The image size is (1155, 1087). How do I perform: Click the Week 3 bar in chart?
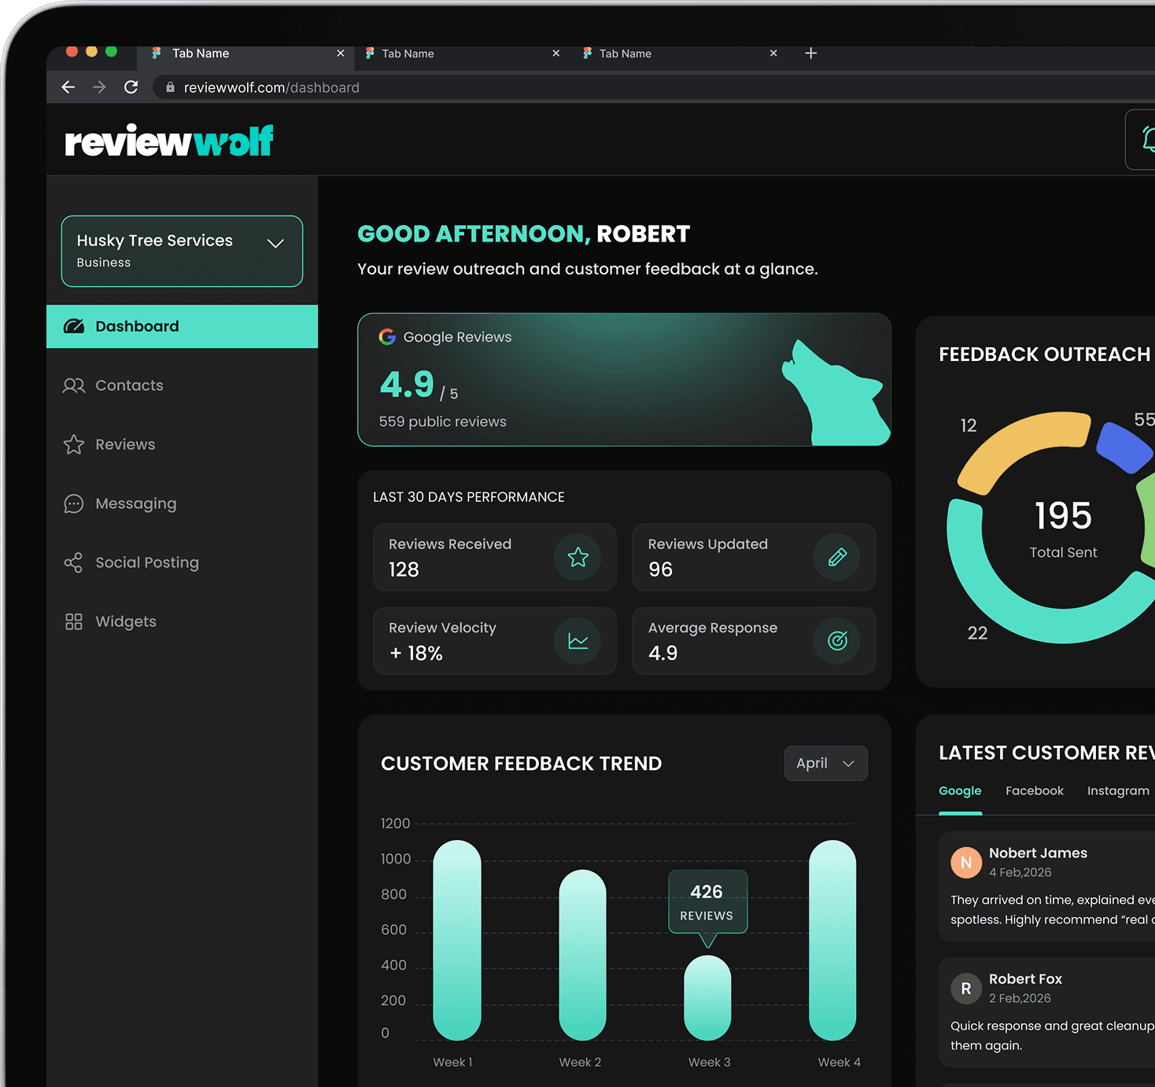pos(707,998)
